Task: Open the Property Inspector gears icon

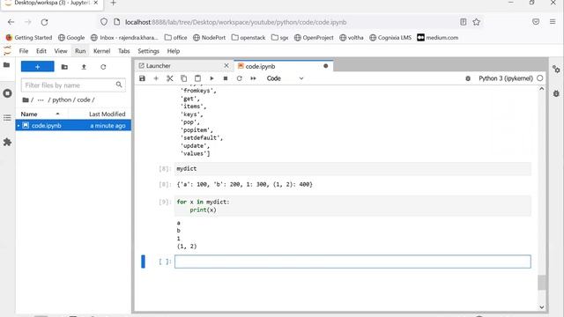Action: point(556,69)
